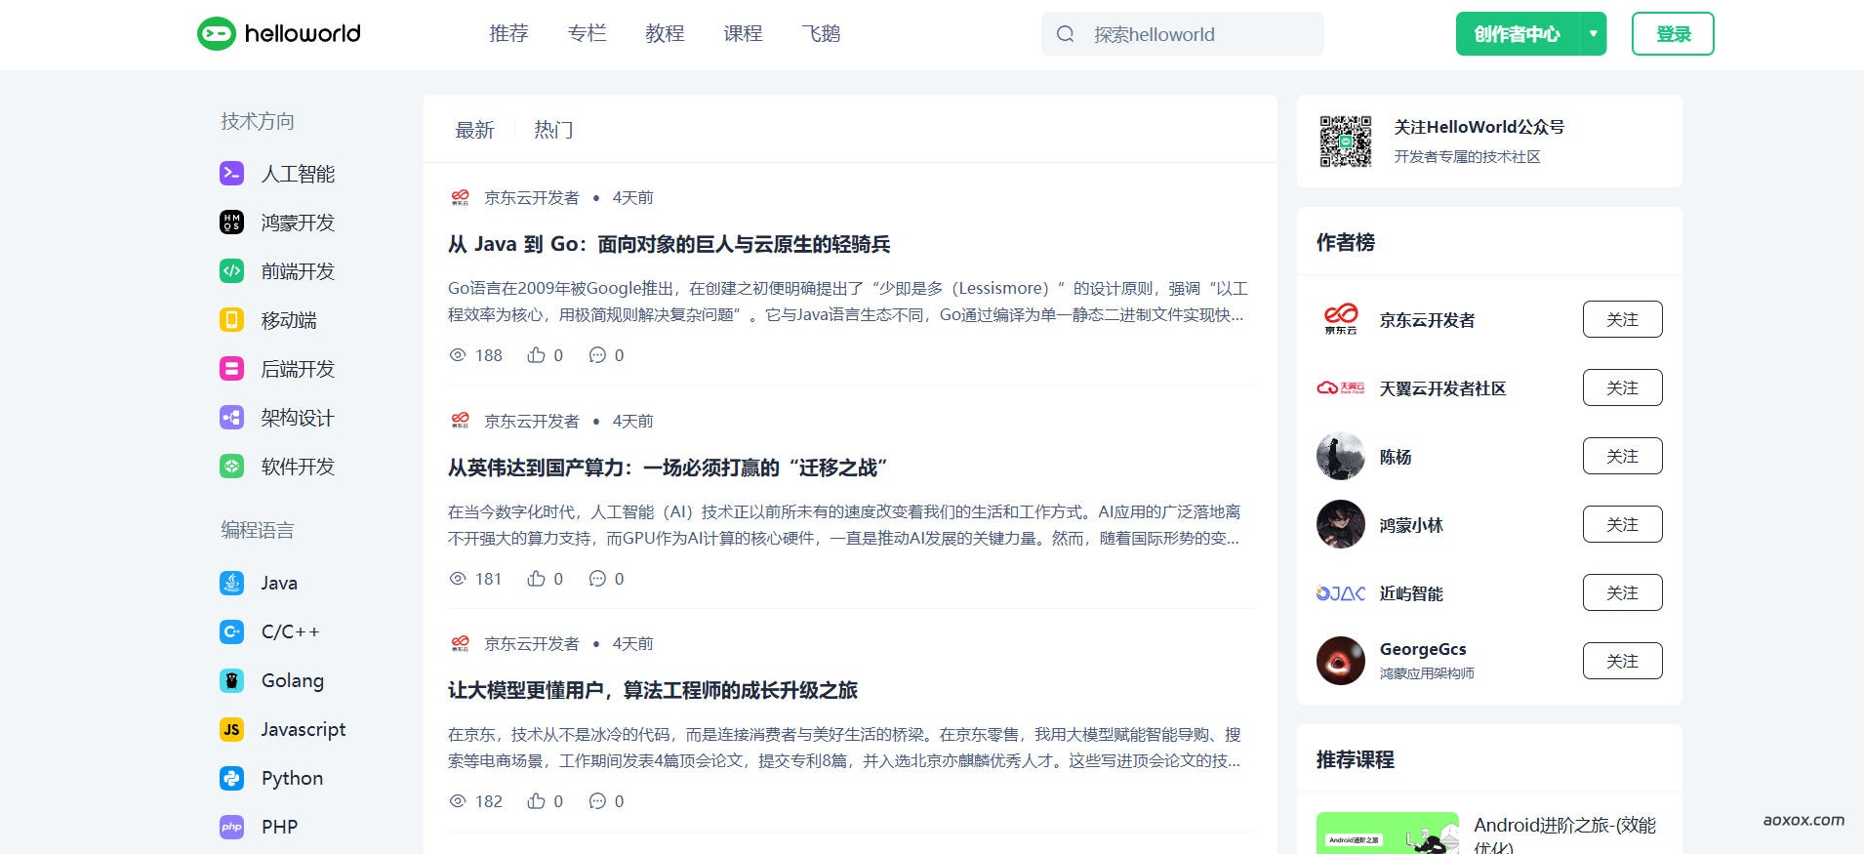Select the Java language icon
1864x854 pixels.
coord(231,583)
